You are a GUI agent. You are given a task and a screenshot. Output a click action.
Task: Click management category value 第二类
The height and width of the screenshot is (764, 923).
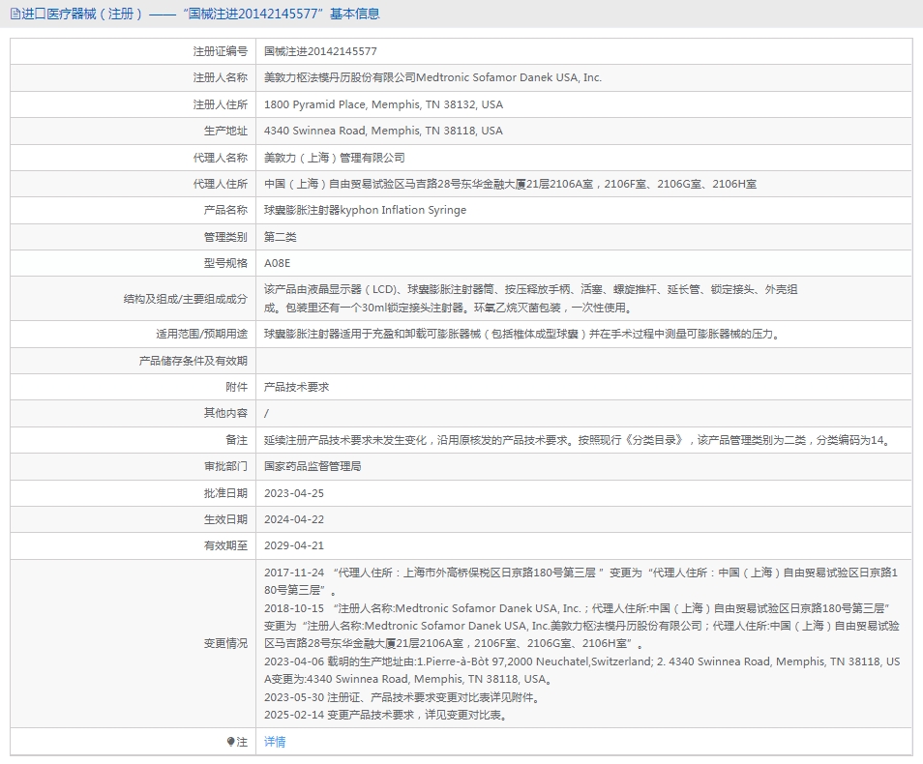tap(281, 237)
